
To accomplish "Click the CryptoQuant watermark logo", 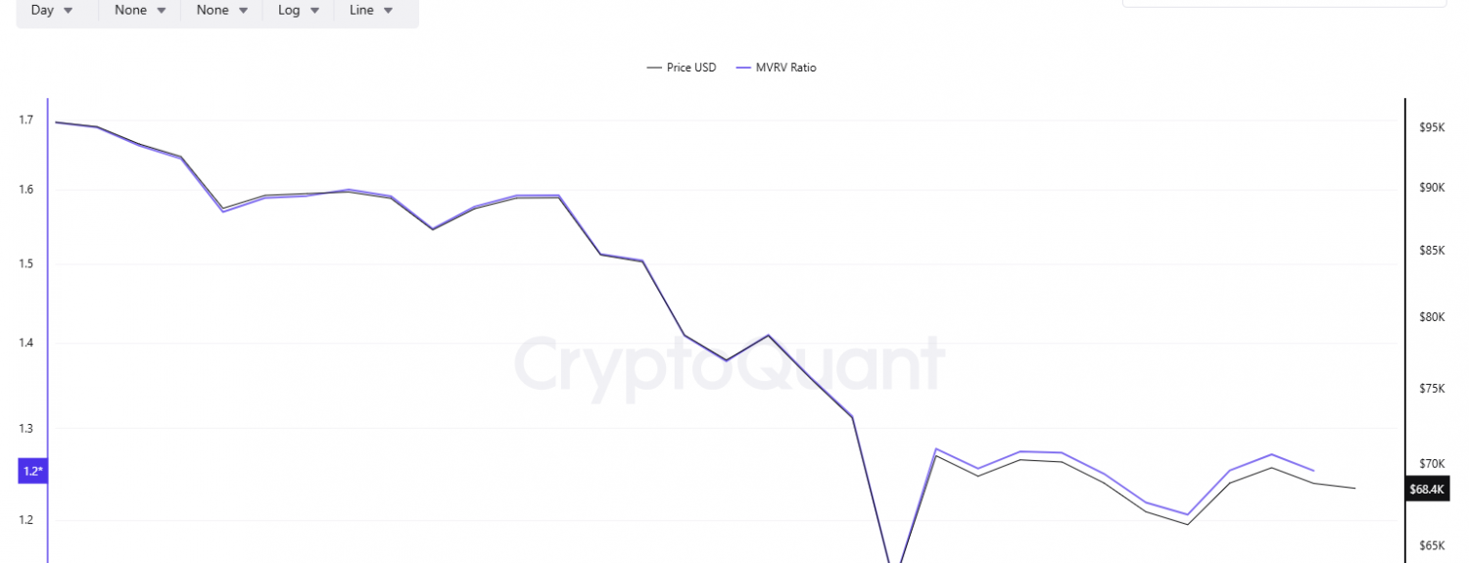I will (x=729, y=366).
